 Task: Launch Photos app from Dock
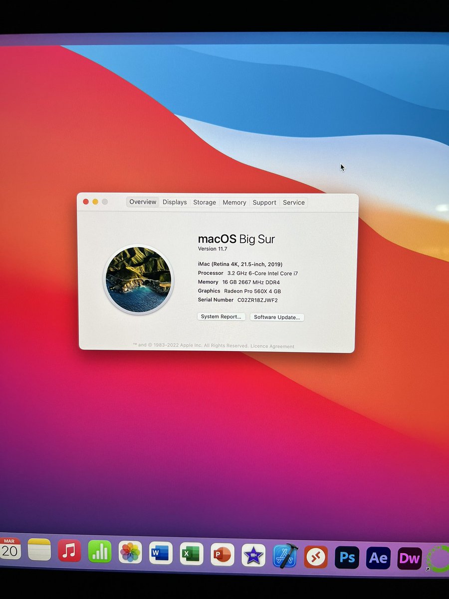(x=130, y=553)
